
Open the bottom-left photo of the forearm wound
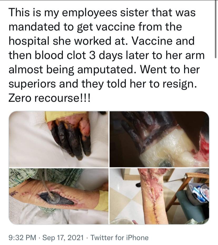coord(59,196)
